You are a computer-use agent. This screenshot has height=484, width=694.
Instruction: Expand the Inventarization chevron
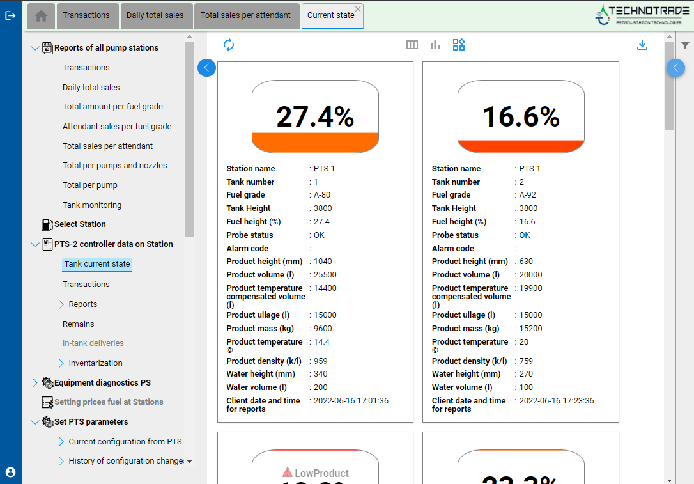coord(61,363)
